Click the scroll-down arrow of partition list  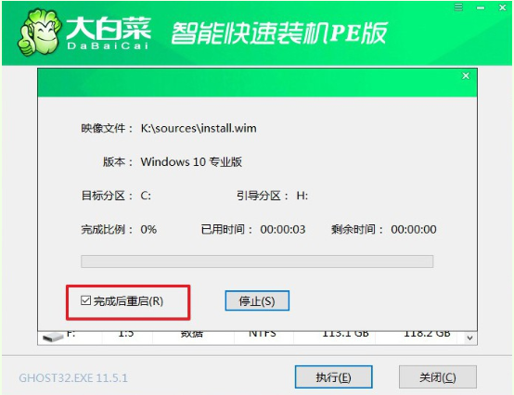(x=470, y=338)
